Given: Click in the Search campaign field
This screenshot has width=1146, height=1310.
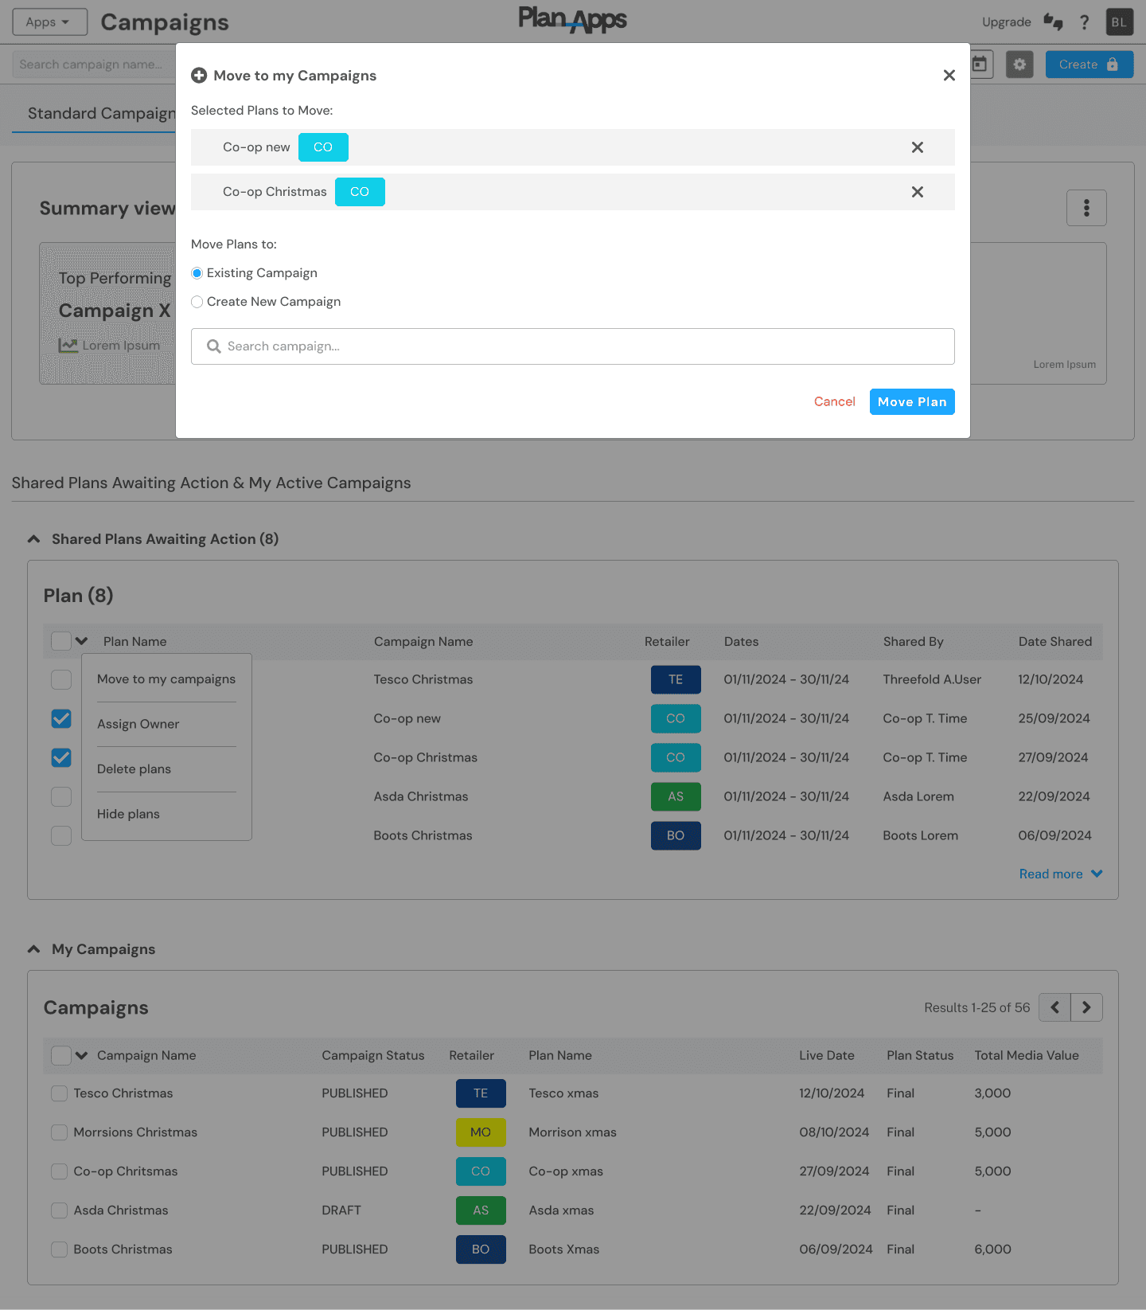Looking at the screenshot, I should tap(573, 346).
